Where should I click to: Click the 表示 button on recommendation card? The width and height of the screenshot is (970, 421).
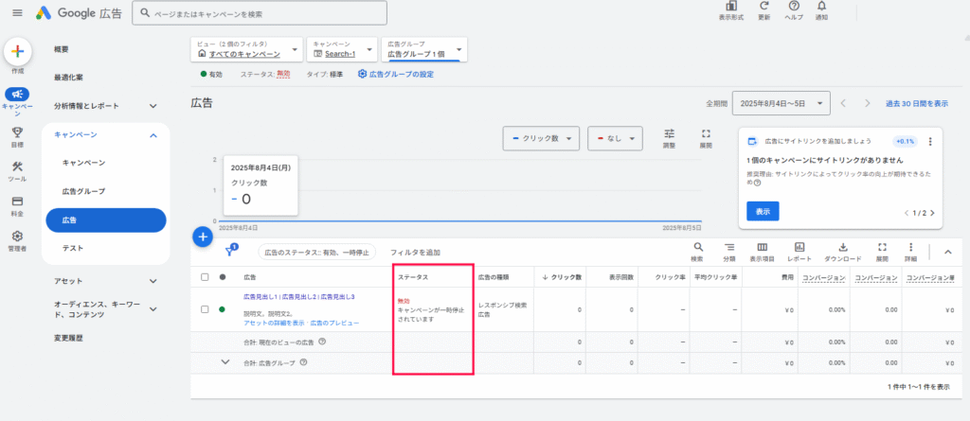click(763, 211)
